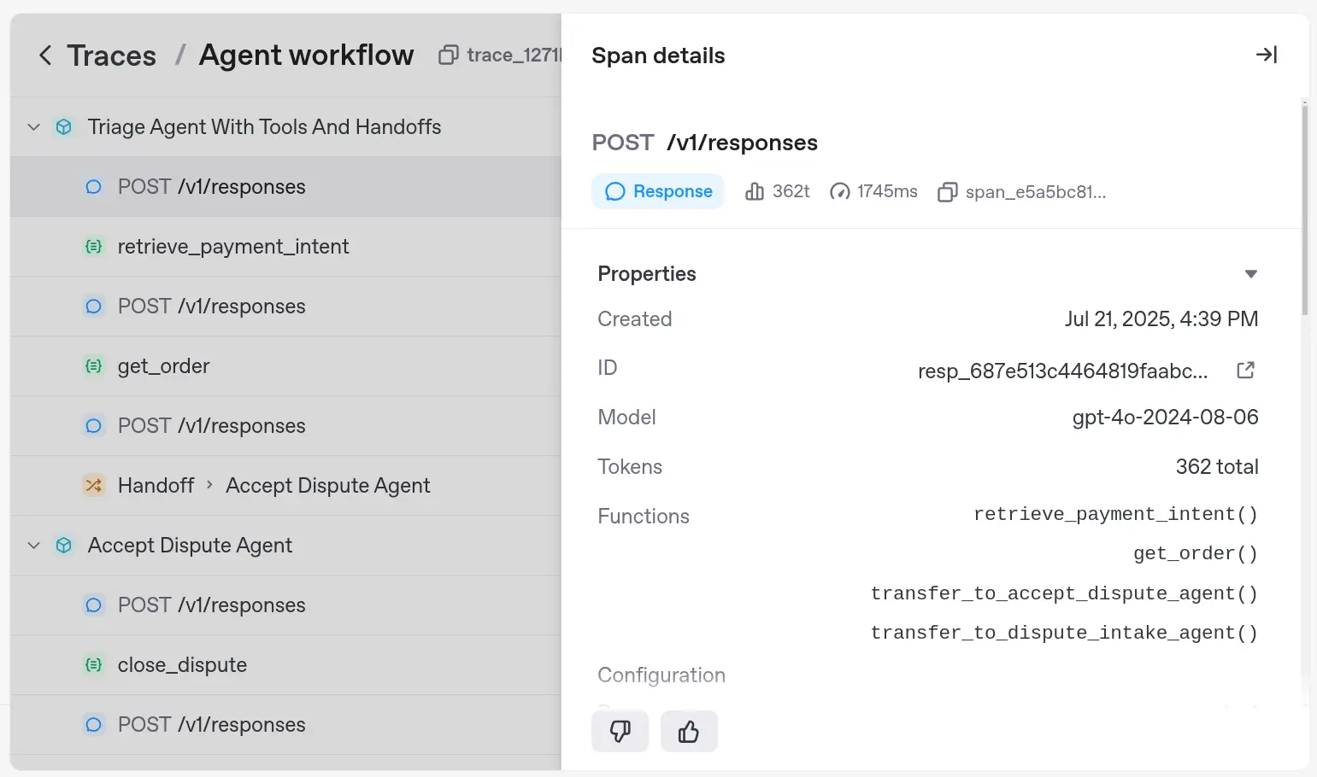1317x777 pixels.
Task: Click the blue chat icon beside close_dispute's POST span
Action: pos(93,724)
